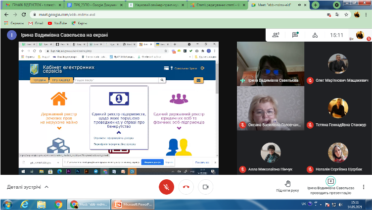Image resolution: width=372 pixels, height=210 pixels.
Task: Mute the Meet tab via speaker icon
Action: tap(300, 5)
